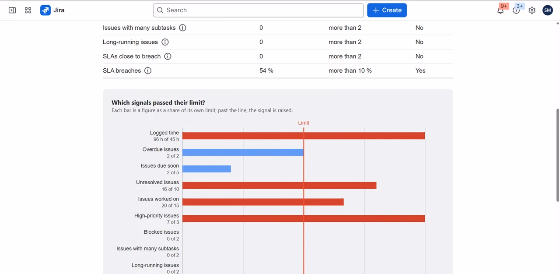Screen dimensions: 560x274
Task: Click the page's vertical scrollbar
Action: 557,155
